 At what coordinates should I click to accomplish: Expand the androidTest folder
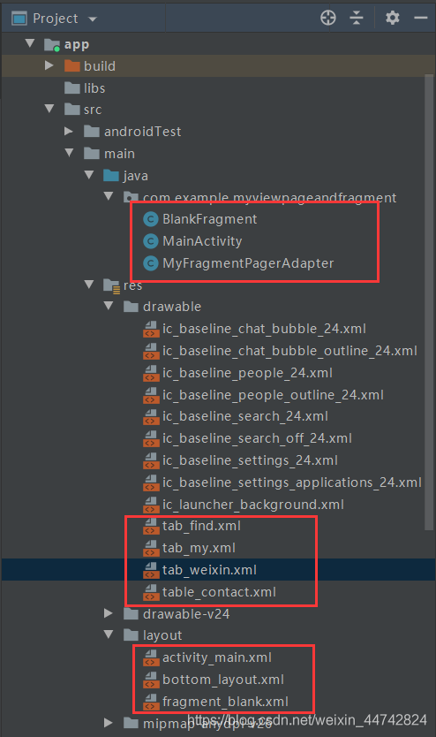pos(69,131)
